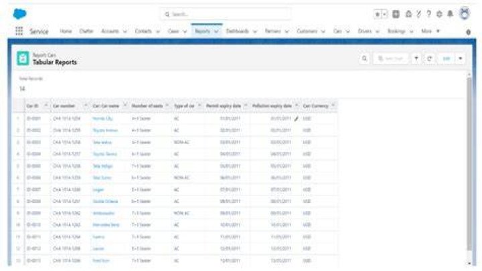The image size is (482, 271).
Task: Search within the report table
Action: point(364,59)
